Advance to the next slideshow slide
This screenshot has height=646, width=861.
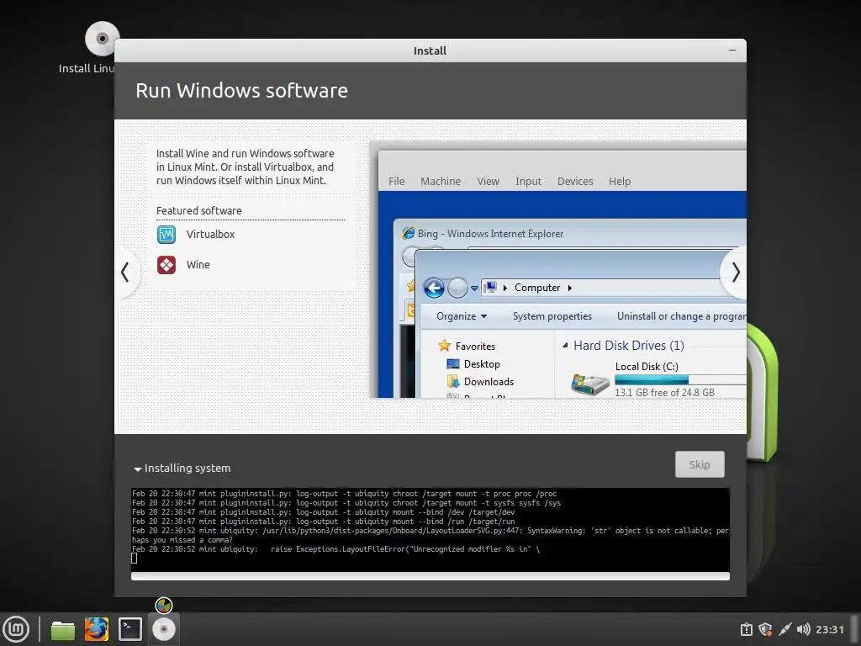point(735,272)
